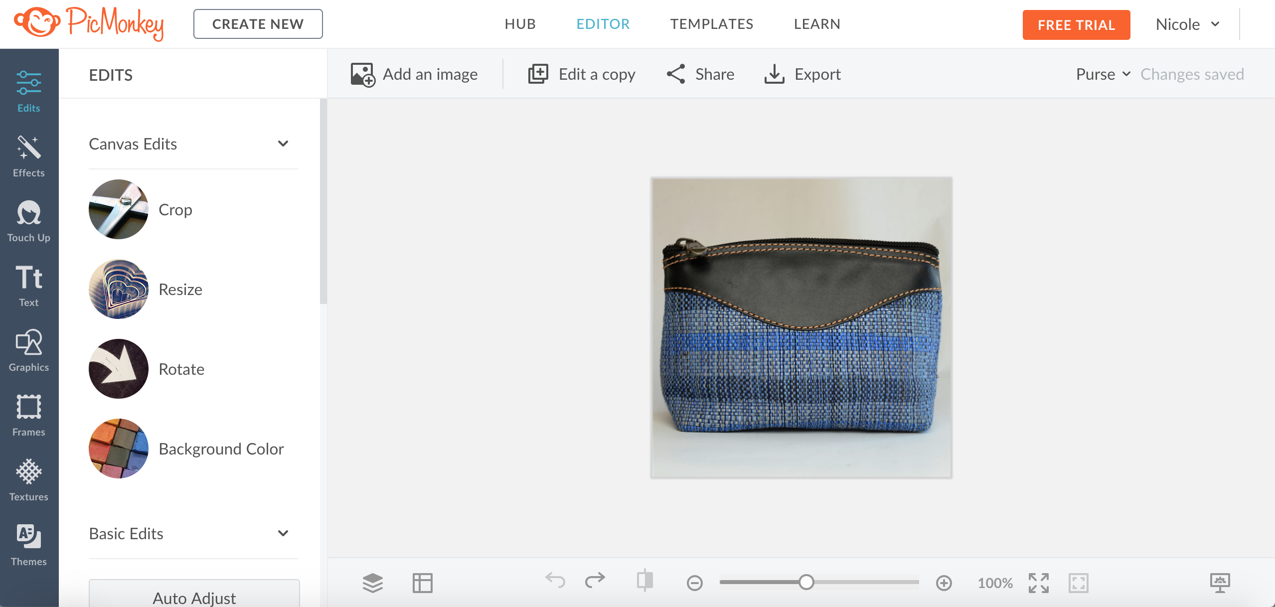This screenshot has width=1275, height=607.
Task: Go to the Templates menu item
Action: 711,24
